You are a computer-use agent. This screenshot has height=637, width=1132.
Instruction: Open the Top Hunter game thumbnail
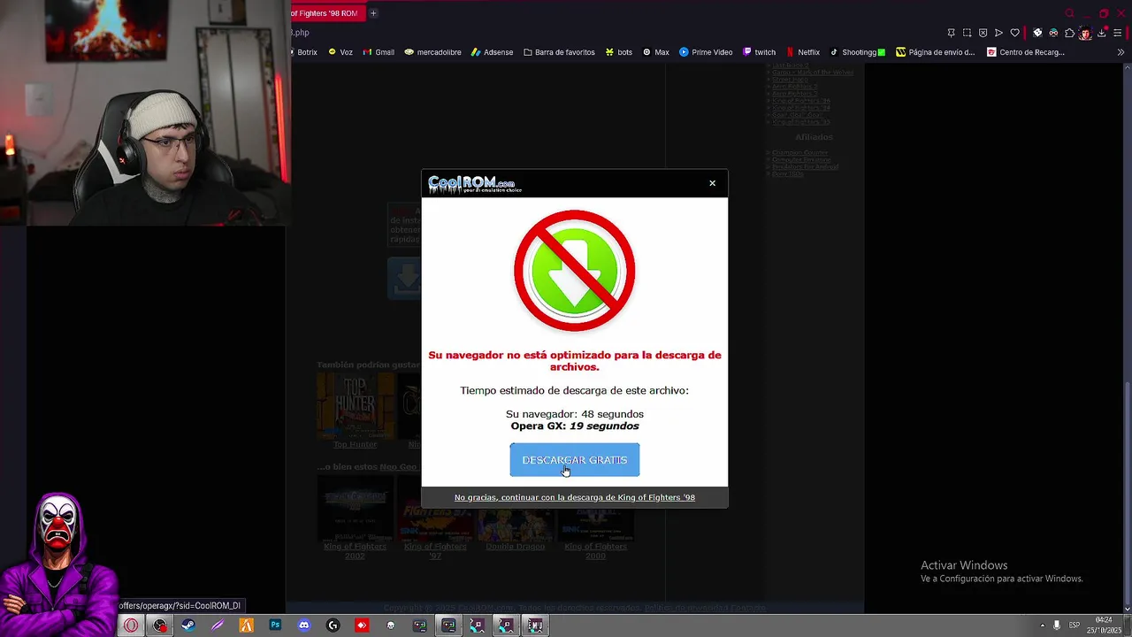356,405
